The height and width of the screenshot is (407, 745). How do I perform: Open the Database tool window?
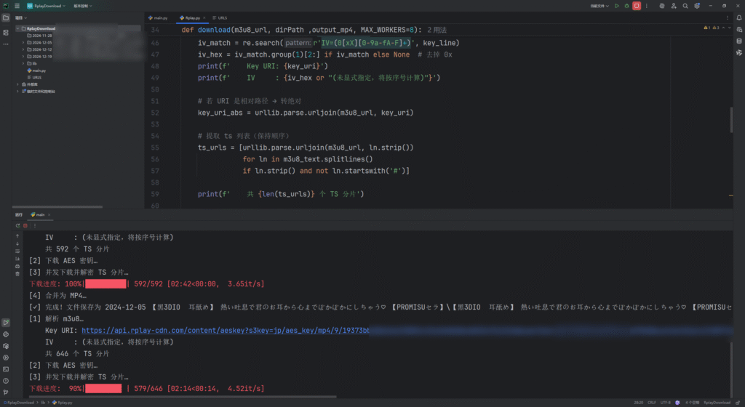pyautogui.click(x=739, y=41)
